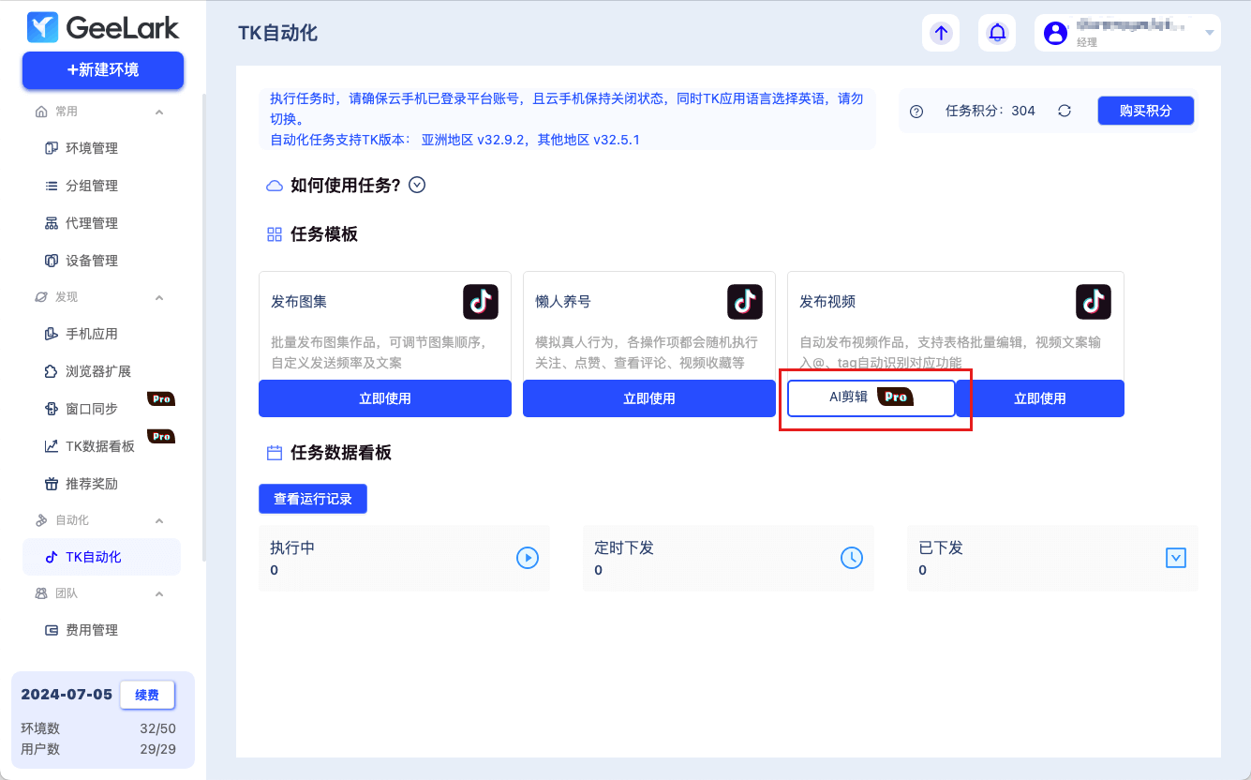Click 查看运行记录 button
The image size is (1251, 780).
(313, 499)
